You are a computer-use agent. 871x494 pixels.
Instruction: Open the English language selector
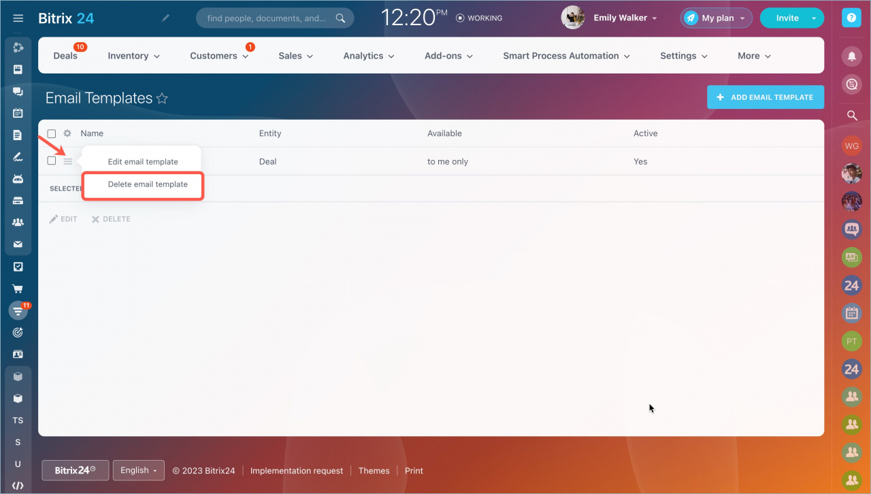[139, 470]
